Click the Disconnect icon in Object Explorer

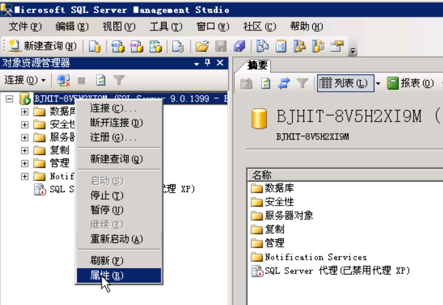click(x=63, y=81)
